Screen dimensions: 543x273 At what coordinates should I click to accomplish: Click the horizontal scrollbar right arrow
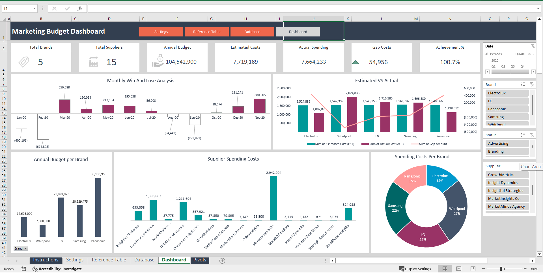[x=533, y=261]
